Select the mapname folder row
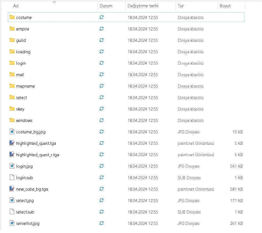 click(126, 86)
